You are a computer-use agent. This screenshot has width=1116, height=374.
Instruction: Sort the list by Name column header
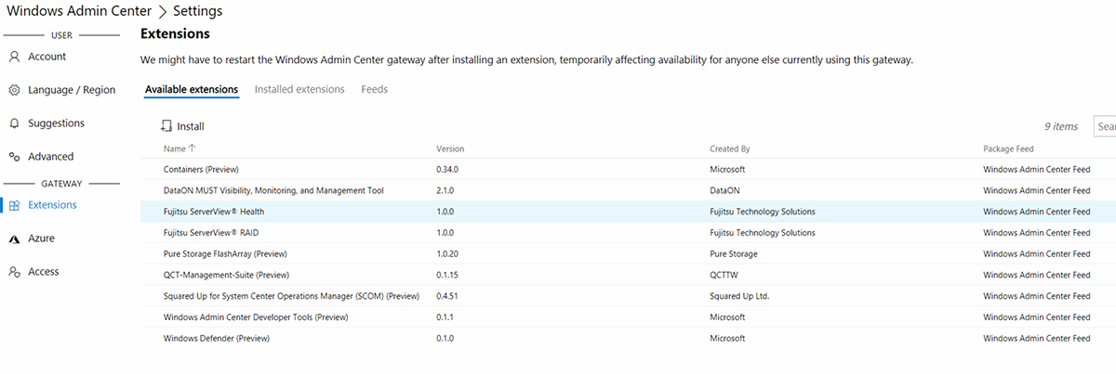175,148
